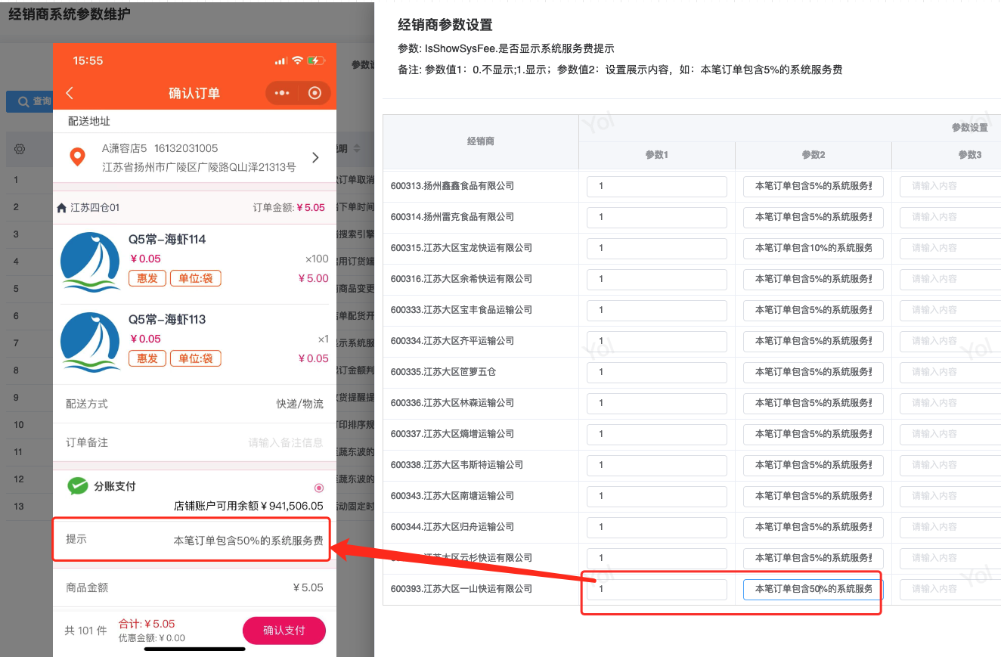Sort by the 明 column sort arrows
The height and width of the screenshot is (657, 1001).
[357, 149]
